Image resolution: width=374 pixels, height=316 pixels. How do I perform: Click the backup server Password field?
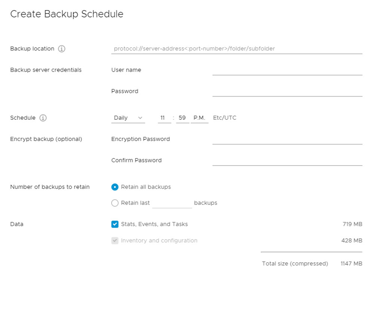coord(287,91)
